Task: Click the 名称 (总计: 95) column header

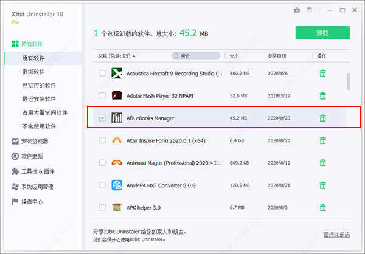Action: pyautogui.click(x=114, y=56)
